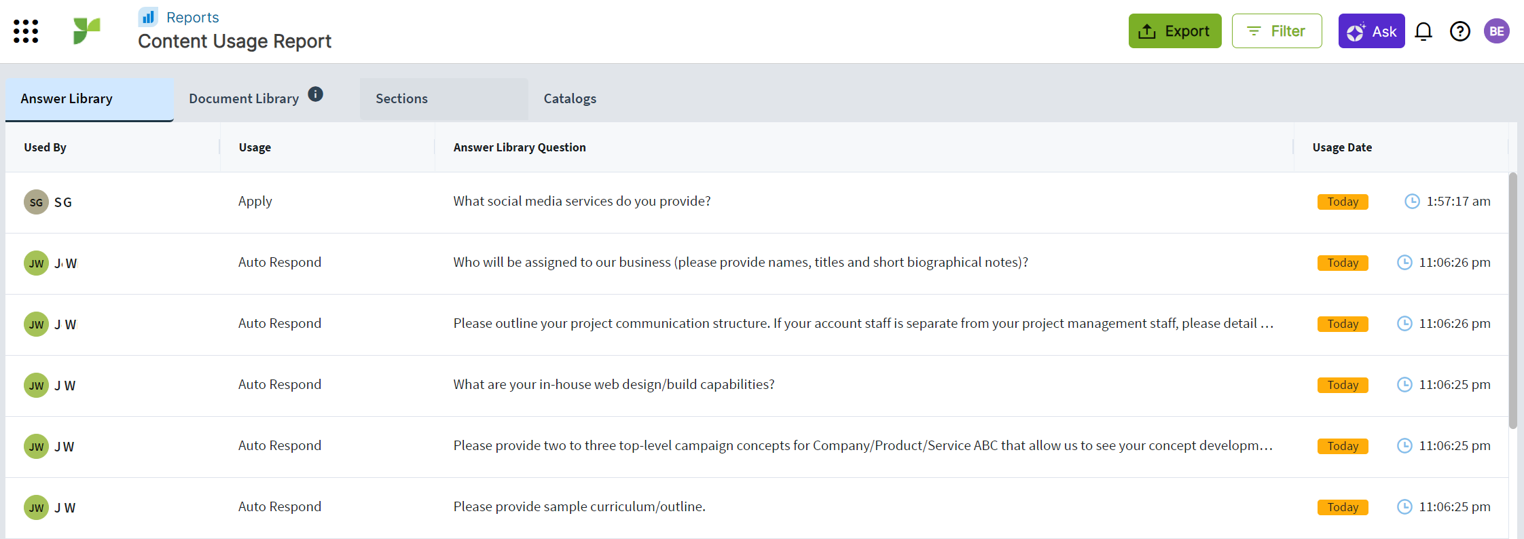The height and width of the screenshot is (539, 1524).
Task: Launch the Ask assistant
Action: click(1371, 31)
